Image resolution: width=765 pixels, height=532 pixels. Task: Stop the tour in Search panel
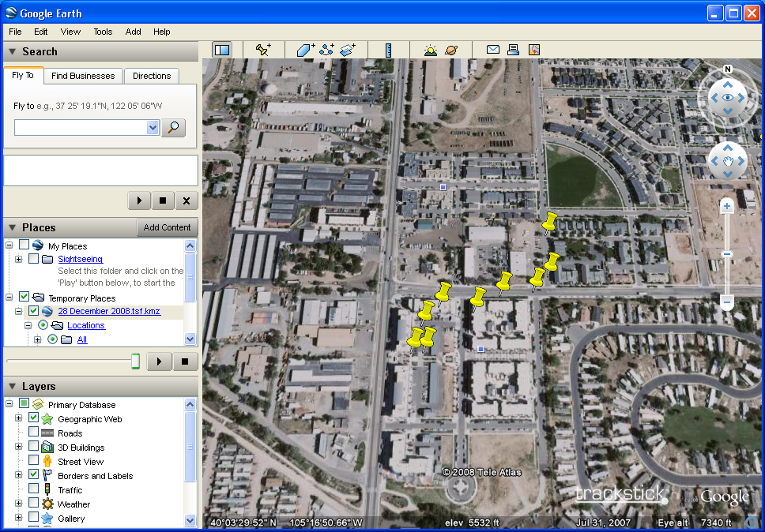coord(163,200)
